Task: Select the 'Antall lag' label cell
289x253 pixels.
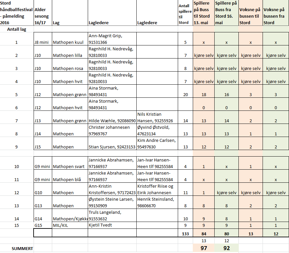Action: pos(17,29)
